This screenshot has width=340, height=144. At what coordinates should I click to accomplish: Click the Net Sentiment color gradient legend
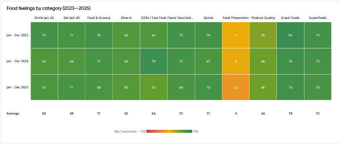tap(169, 131)
